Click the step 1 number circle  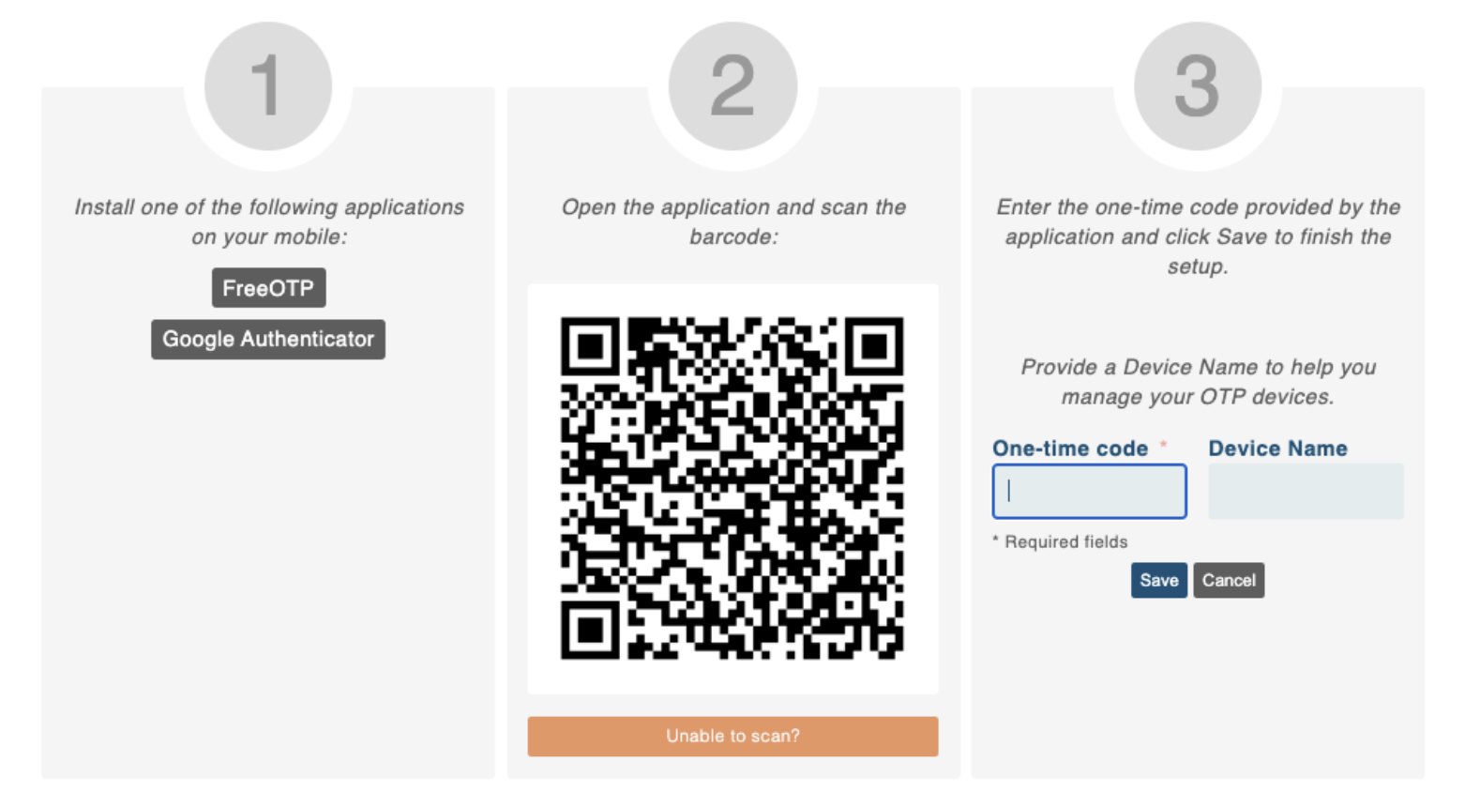268,85
